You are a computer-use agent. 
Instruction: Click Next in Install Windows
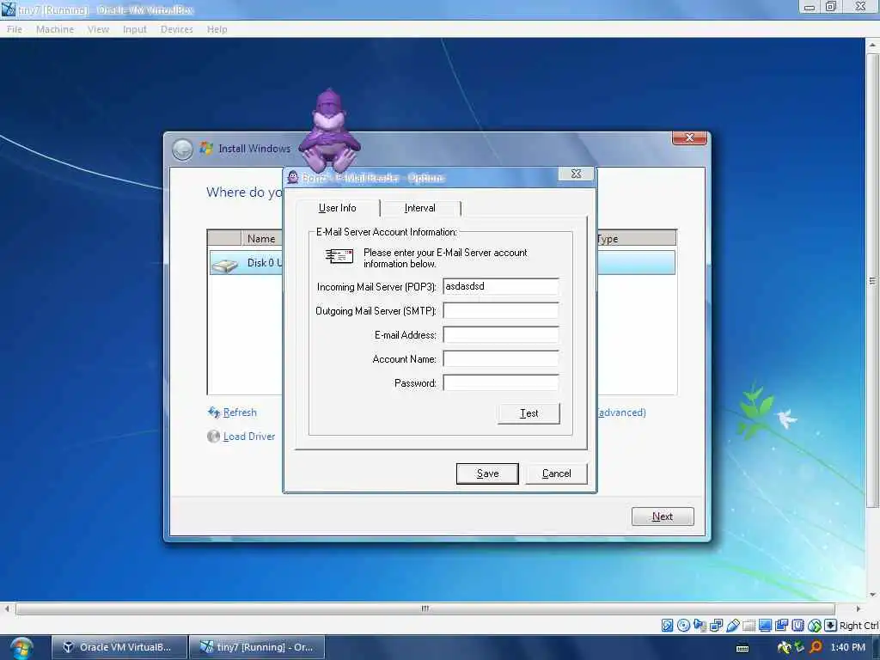(x=663, y=516)
